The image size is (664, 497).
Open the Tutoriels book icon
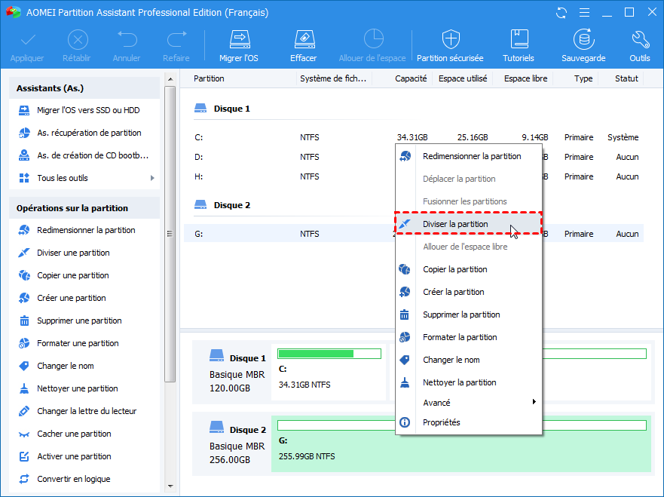[x=519, y=40]
